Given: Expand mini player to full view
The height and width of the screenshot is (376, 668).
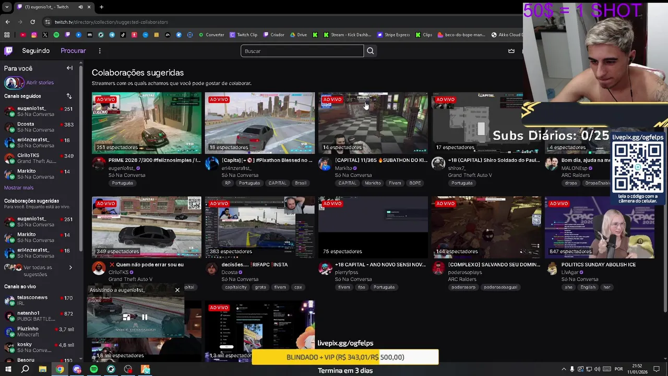Looking at the screenshot, I should pyautogui.click(x=126, y=317).
